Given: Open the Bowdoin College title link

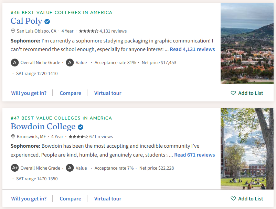Looking at the screenshot, I should pos(43,127).
